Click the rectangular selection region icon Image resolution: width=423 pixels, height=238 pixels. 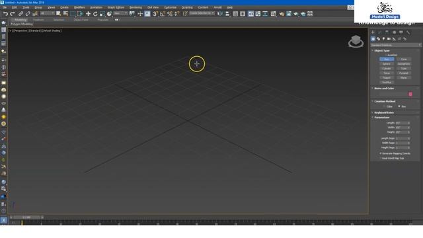point(73,14)
